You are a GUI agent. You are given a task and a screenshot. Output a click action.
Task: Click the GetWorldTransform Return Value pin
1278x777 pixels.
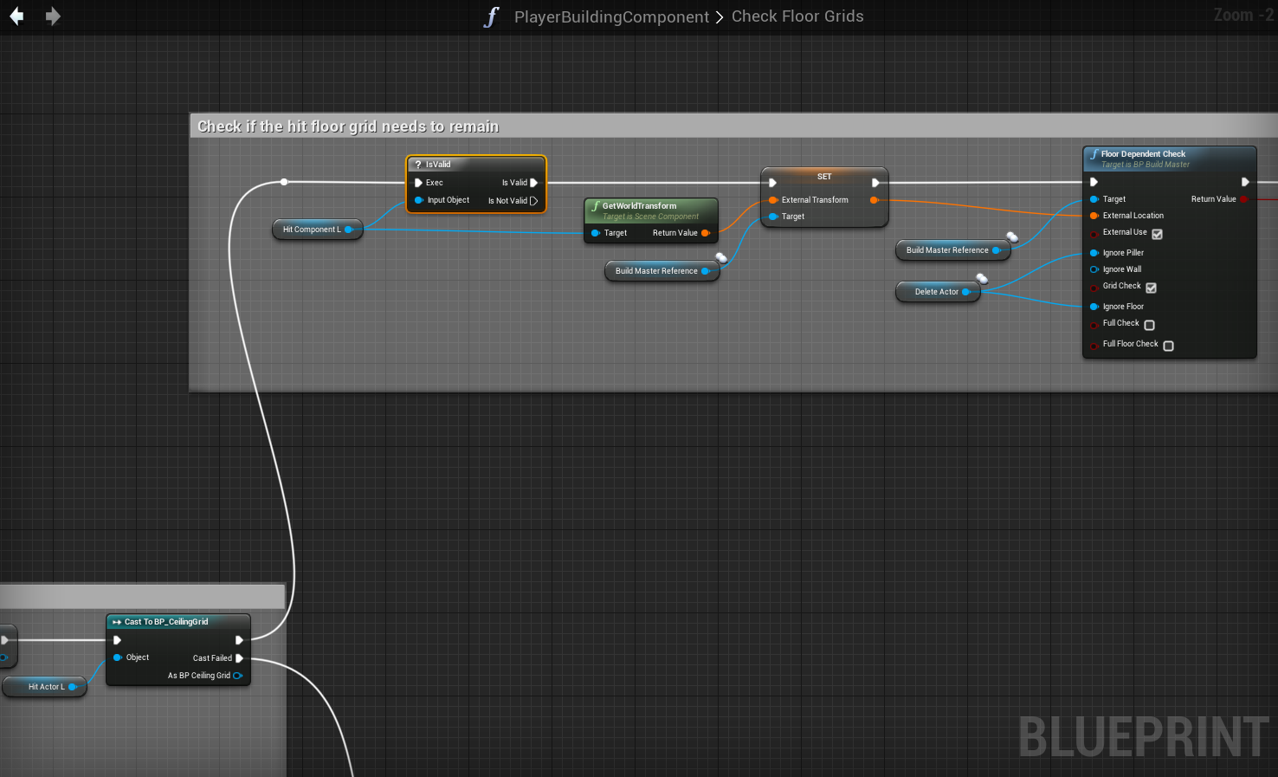(706, 233)
